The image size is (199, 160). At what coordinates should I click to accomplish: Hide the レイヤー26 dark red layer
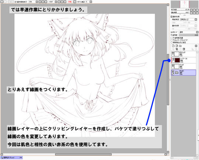(173, 59)
